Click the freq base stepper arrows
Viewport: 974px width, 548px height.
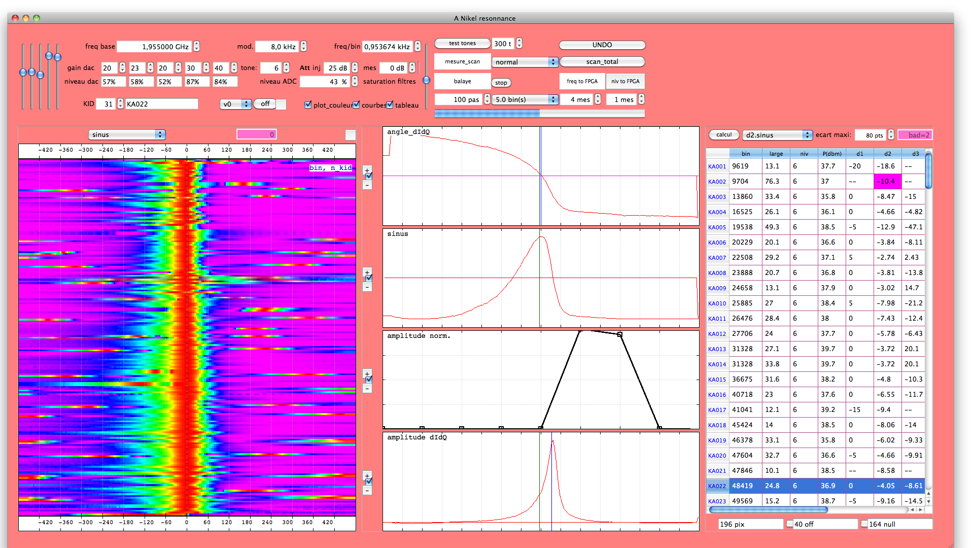tap(197, 46)
